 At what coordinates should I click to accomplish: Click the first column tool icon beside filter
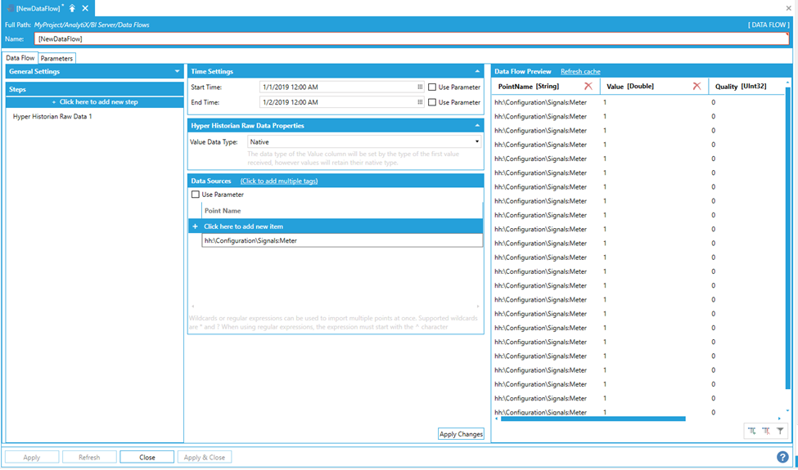[751, 431]
